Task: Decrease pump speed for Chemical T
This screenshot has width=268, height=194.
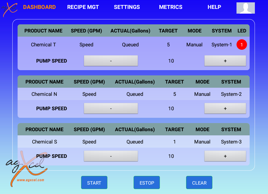Action: pos(111,61)
